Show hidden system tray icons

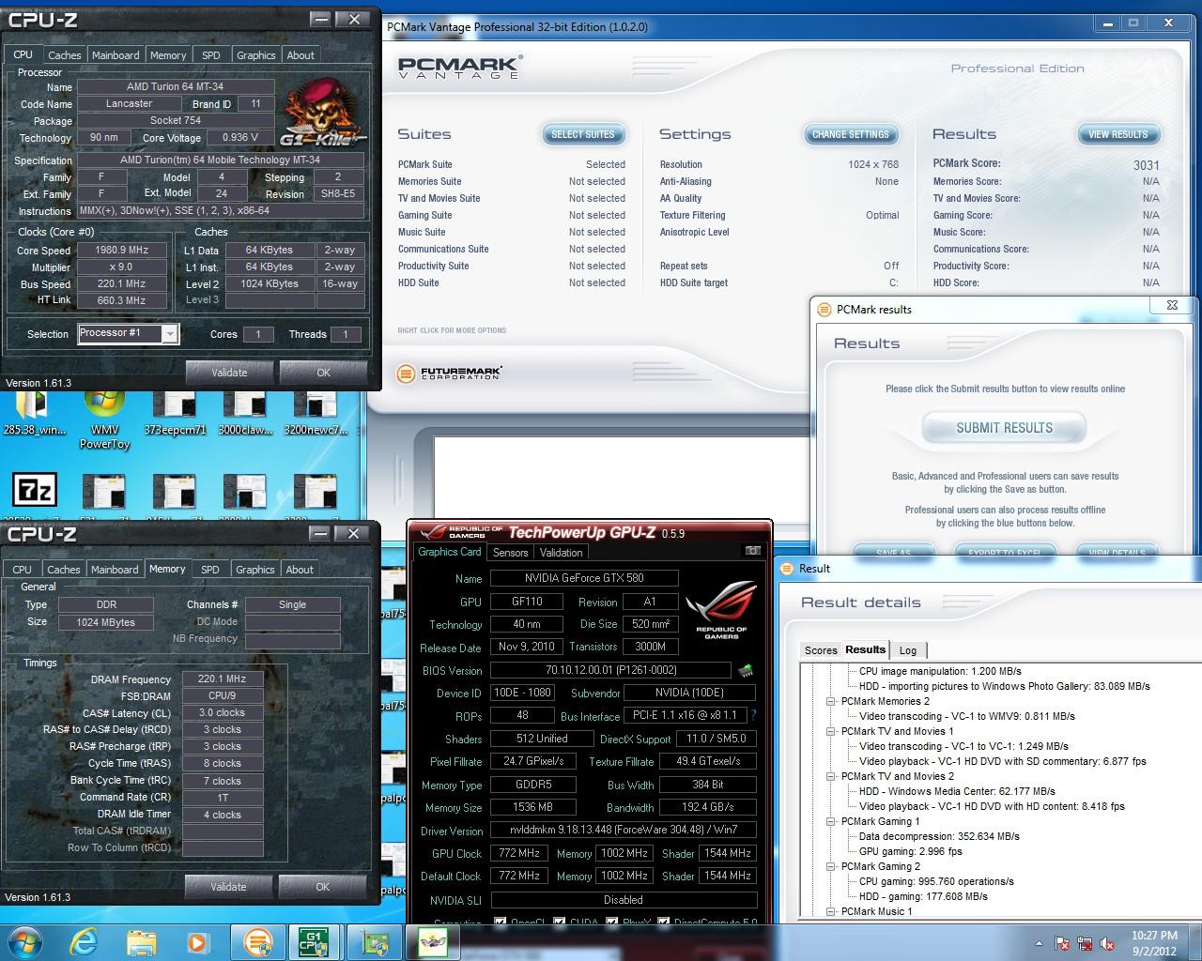coord(1040,943)
